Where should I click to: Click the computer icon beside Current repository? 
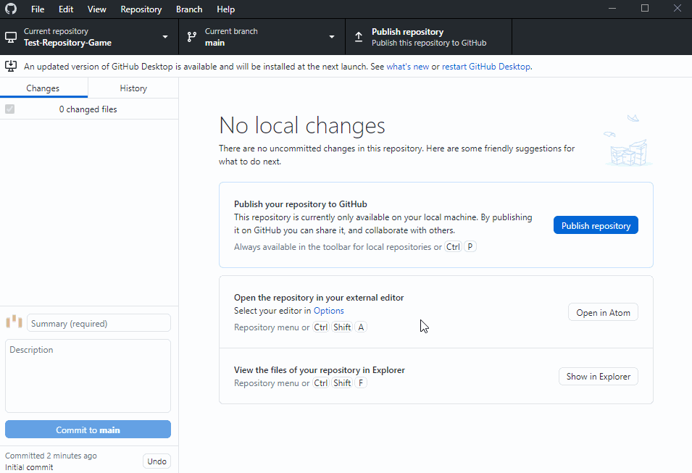point(11,37)
